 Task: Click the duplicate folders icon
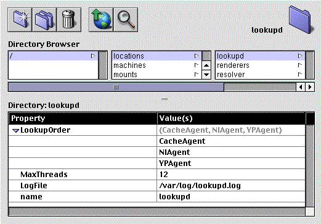44,20
